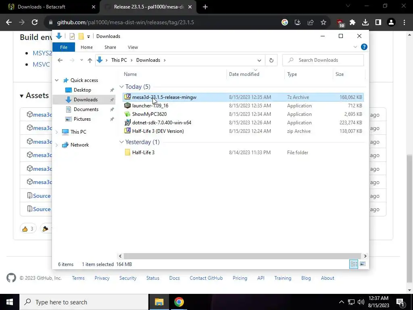This screenshot has width=413, height=310.
Task: Open Chrome downloads icon
Action: [365, 23]
